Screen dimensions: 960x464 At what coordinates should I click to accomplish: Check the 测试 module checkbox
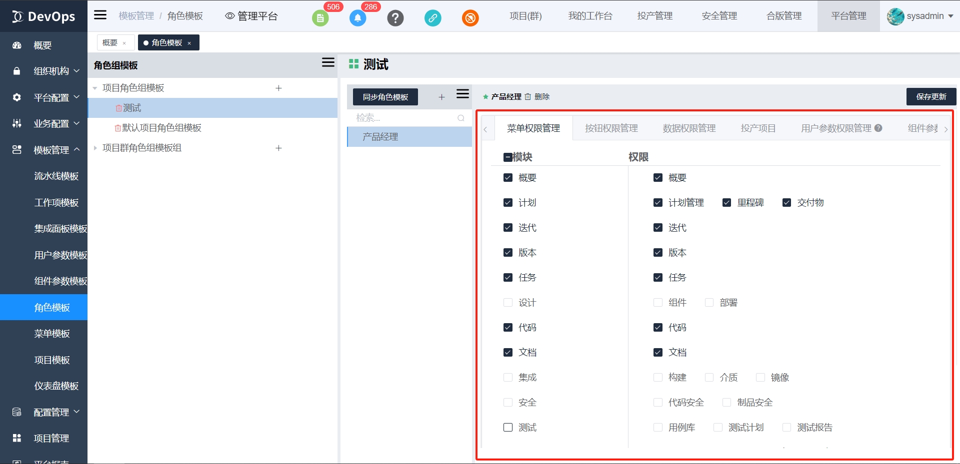point(508,428)
